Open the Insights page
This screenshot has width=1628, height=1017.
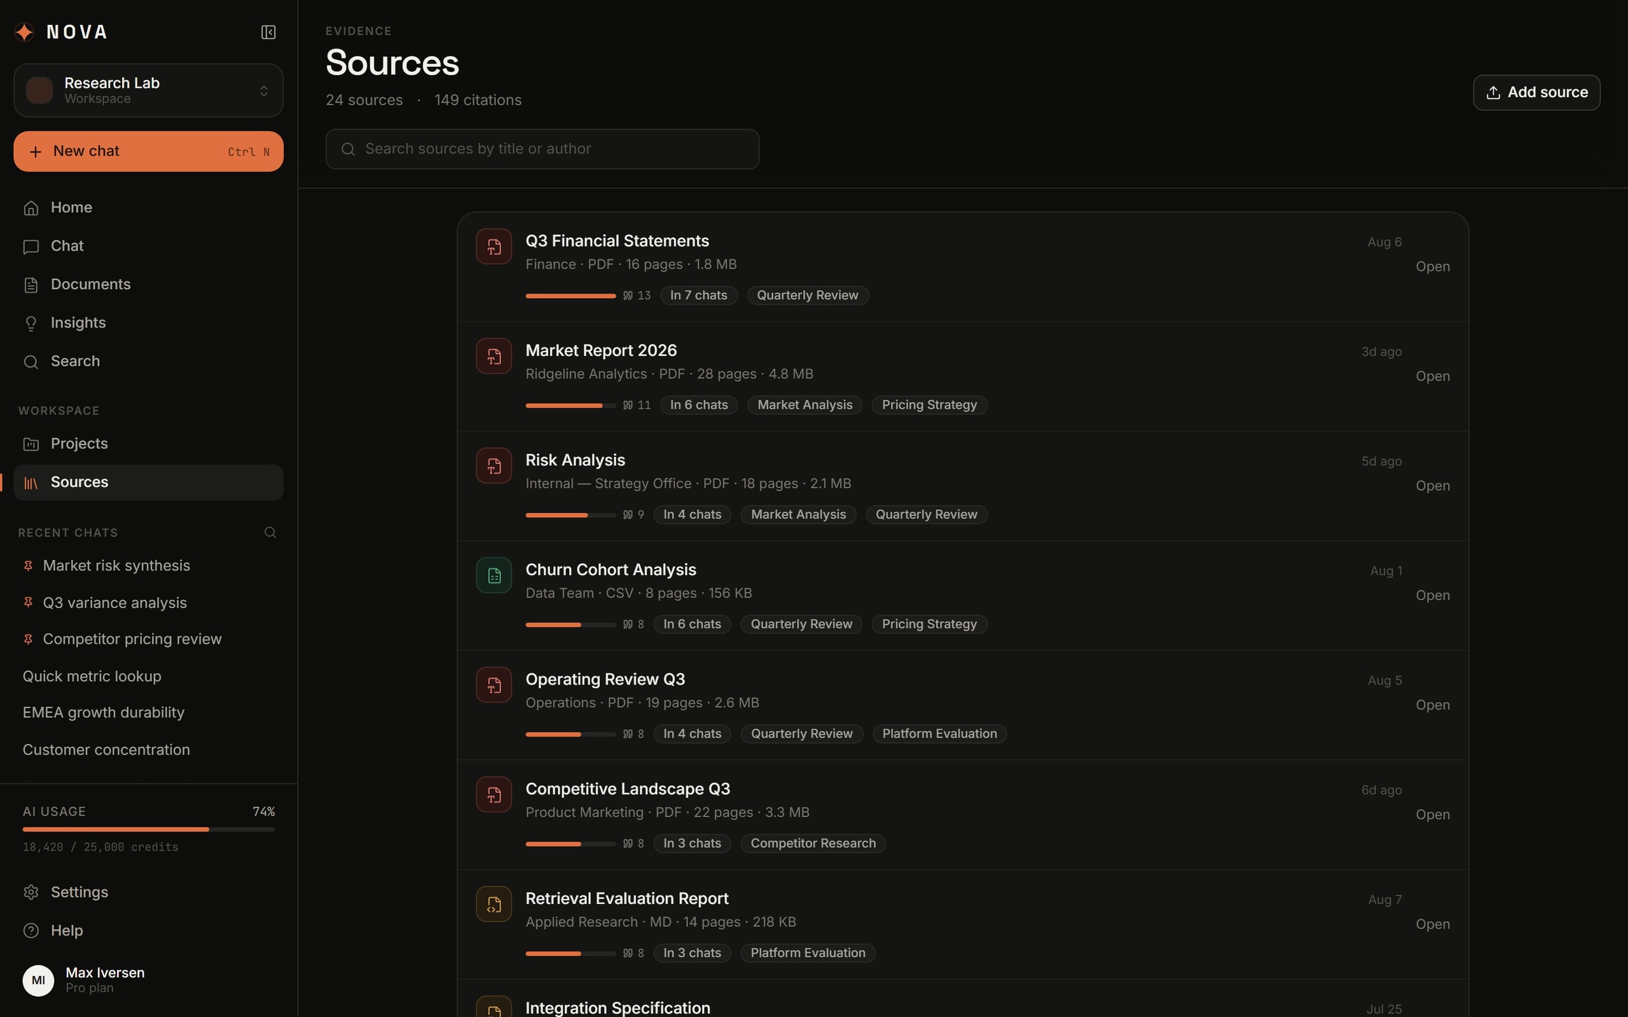coord(148,323)
